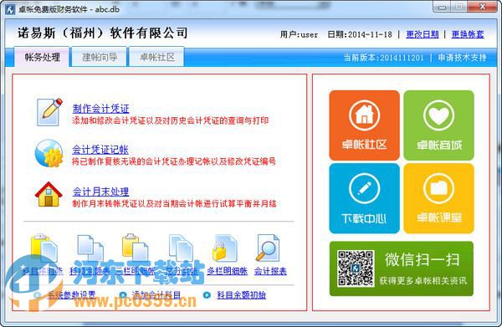Click the pencil-and-paper icon for 制作会计凭证

click(x=49, y=112)
